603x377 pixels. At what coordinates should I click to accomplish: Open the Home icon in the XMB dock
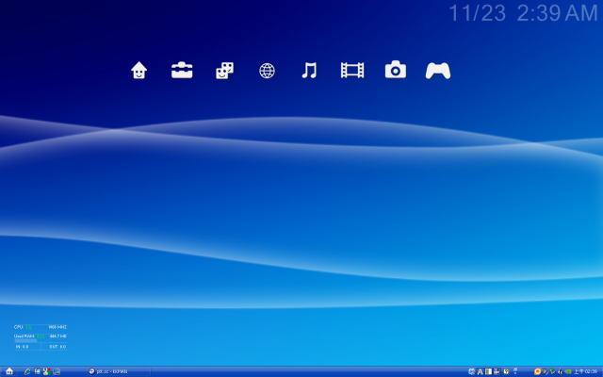point(139,71)
